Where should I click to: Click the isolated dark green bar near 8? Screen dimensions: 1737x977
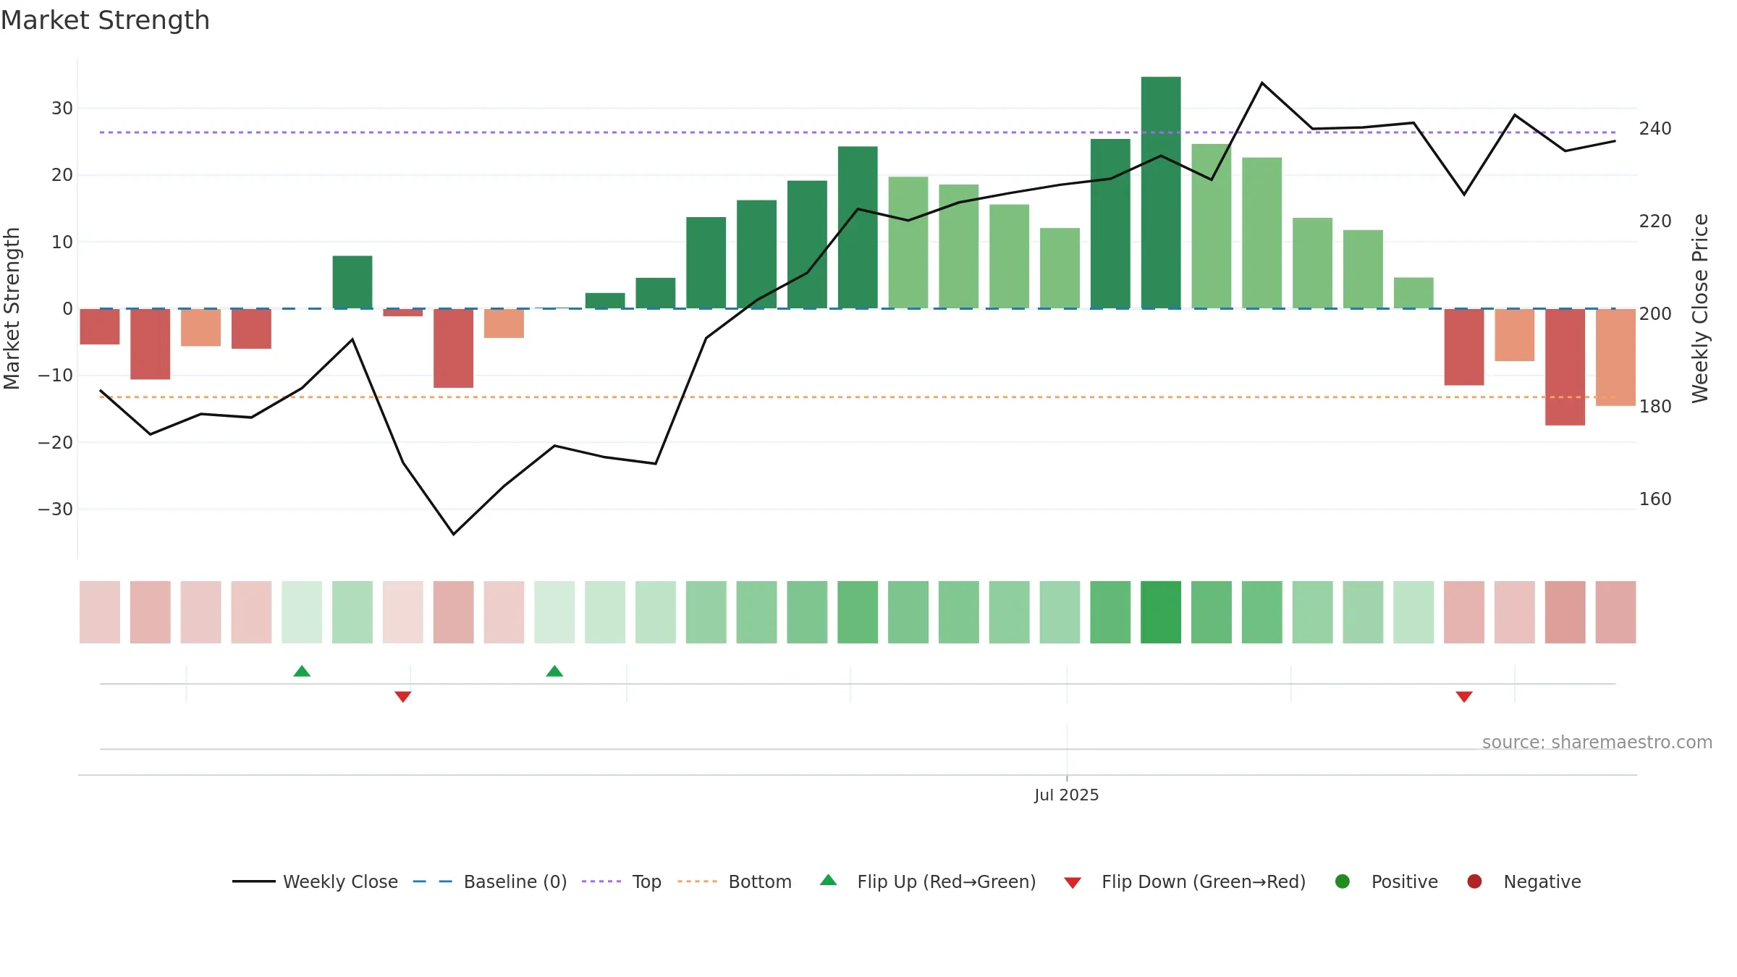coord(352,282)
